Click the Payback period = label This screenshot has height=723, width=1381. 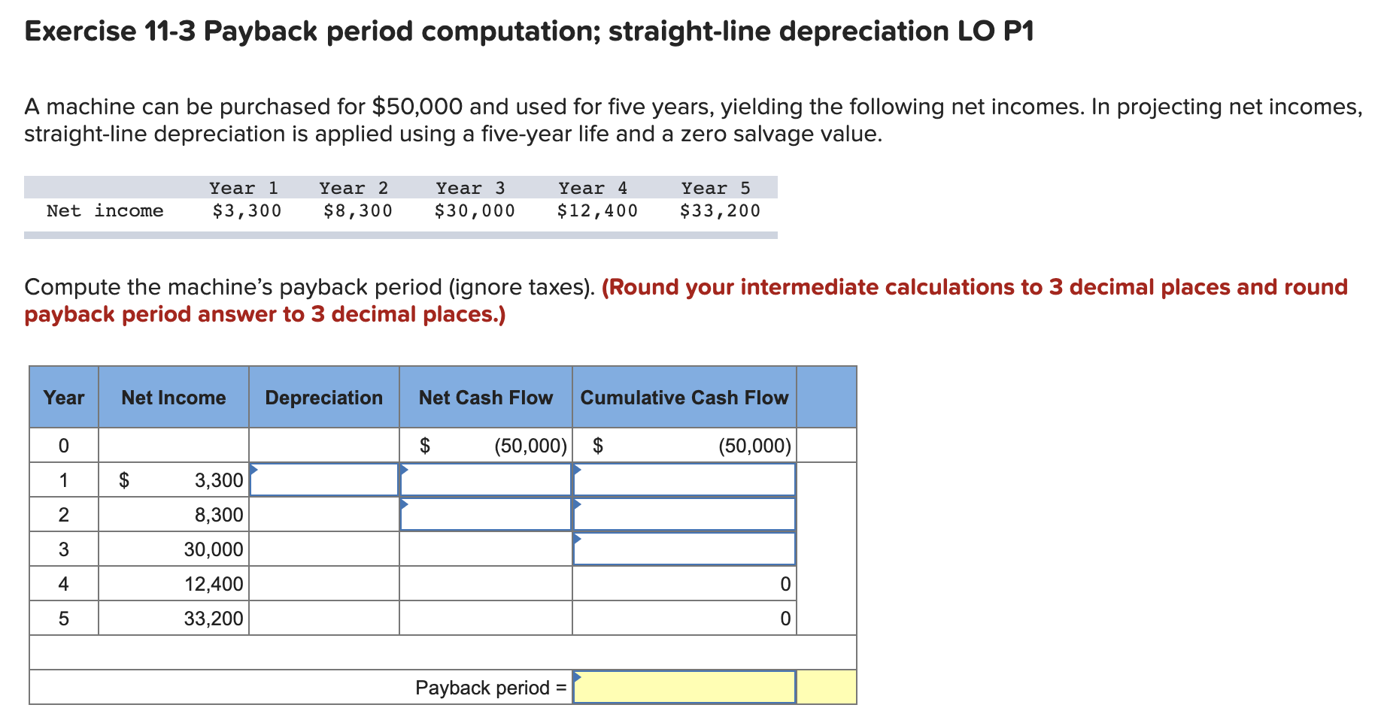click(490, 687)
